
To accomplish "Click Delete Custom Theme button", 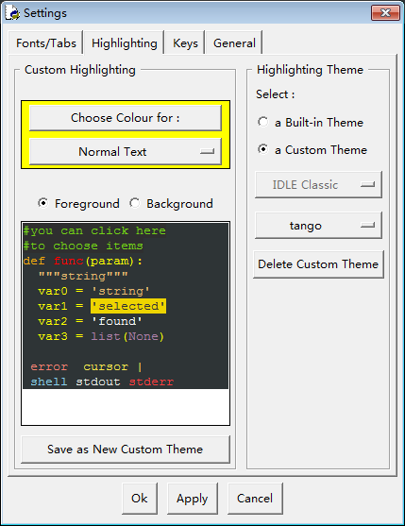I will tap(318, 264).
